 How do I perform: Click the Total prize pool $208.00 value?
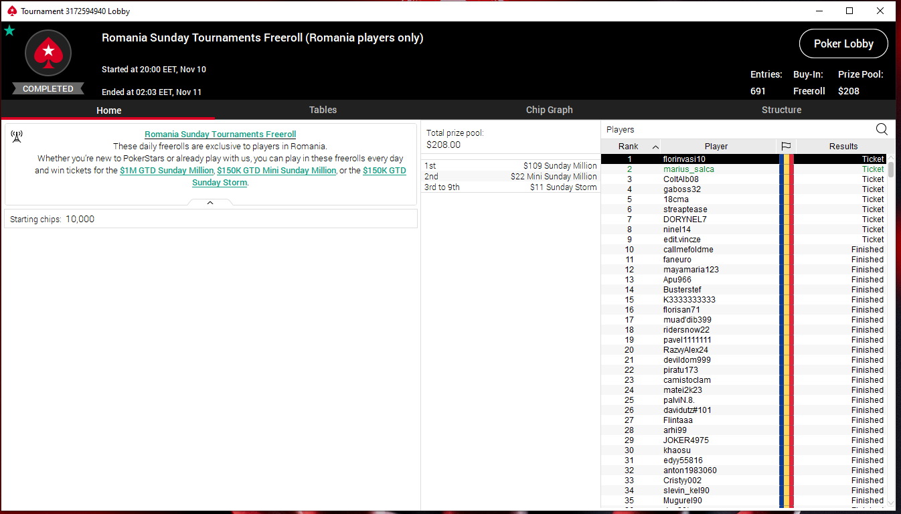click(x=444, y=145)
